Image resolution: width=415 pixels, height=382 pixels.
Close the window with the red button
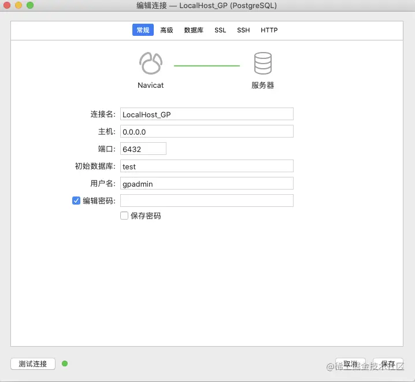(x=6, y=5)
